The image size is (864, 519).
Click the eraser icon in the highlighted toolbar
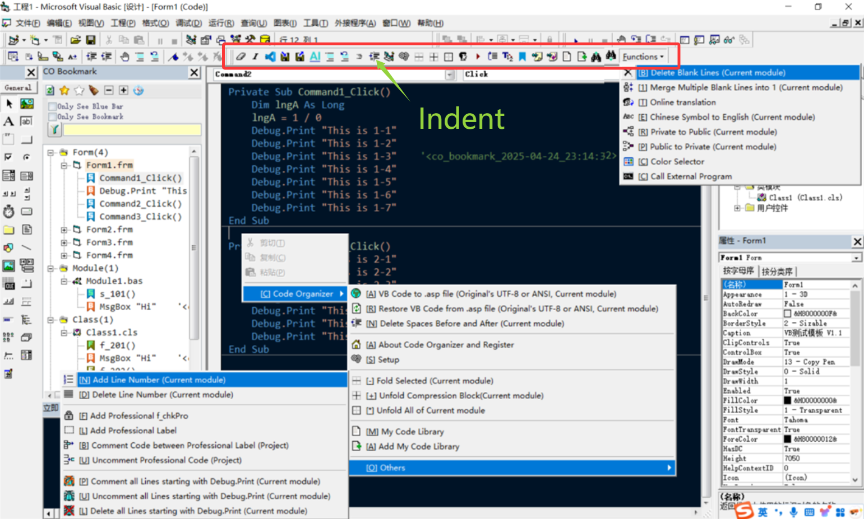tap(241, 57)
